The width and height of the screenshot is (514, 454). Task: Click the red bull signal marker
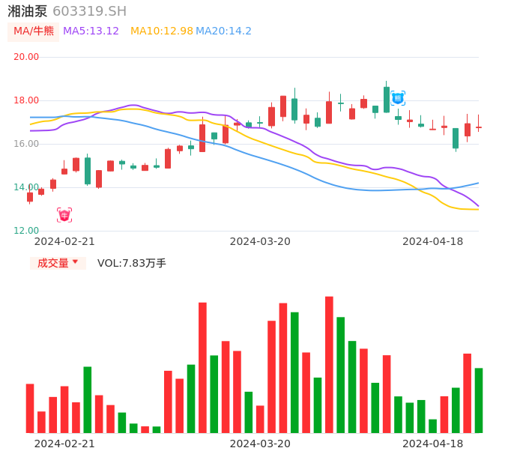coord(64,215)
